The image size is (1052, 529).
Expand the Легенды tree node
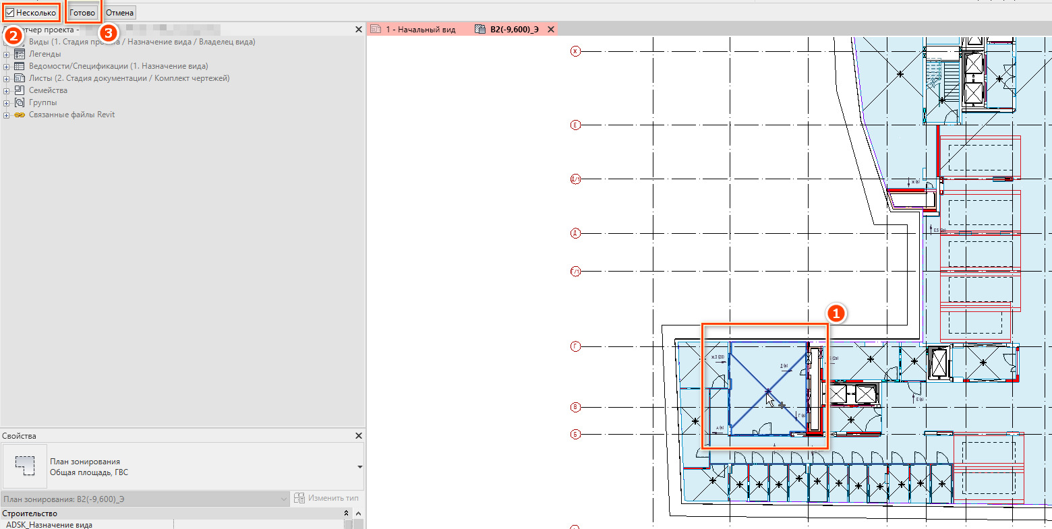pyautogui.click(x=6, y=55)
